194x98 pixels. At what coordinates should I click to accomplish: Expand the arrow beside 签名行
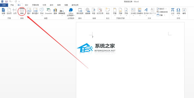pos(166,9)
